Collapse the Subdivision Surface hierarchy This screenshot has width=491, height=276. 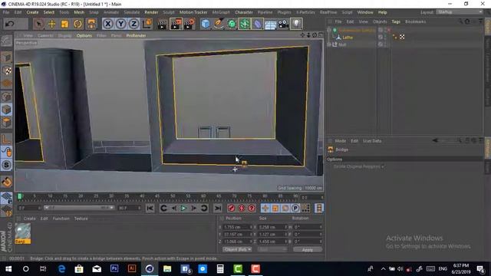329,30
